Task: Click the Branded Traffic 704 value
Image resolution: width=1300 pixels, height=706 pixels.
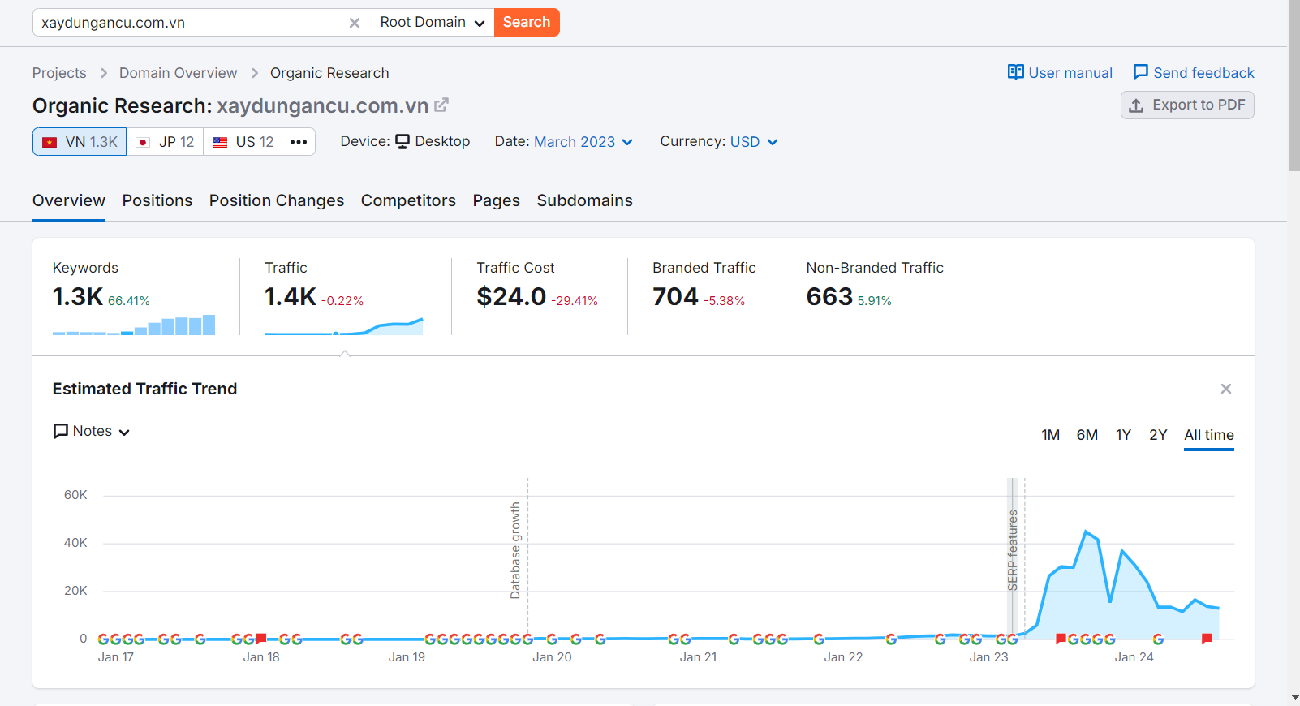Action: pyautogui.click(x=675, y=297)
